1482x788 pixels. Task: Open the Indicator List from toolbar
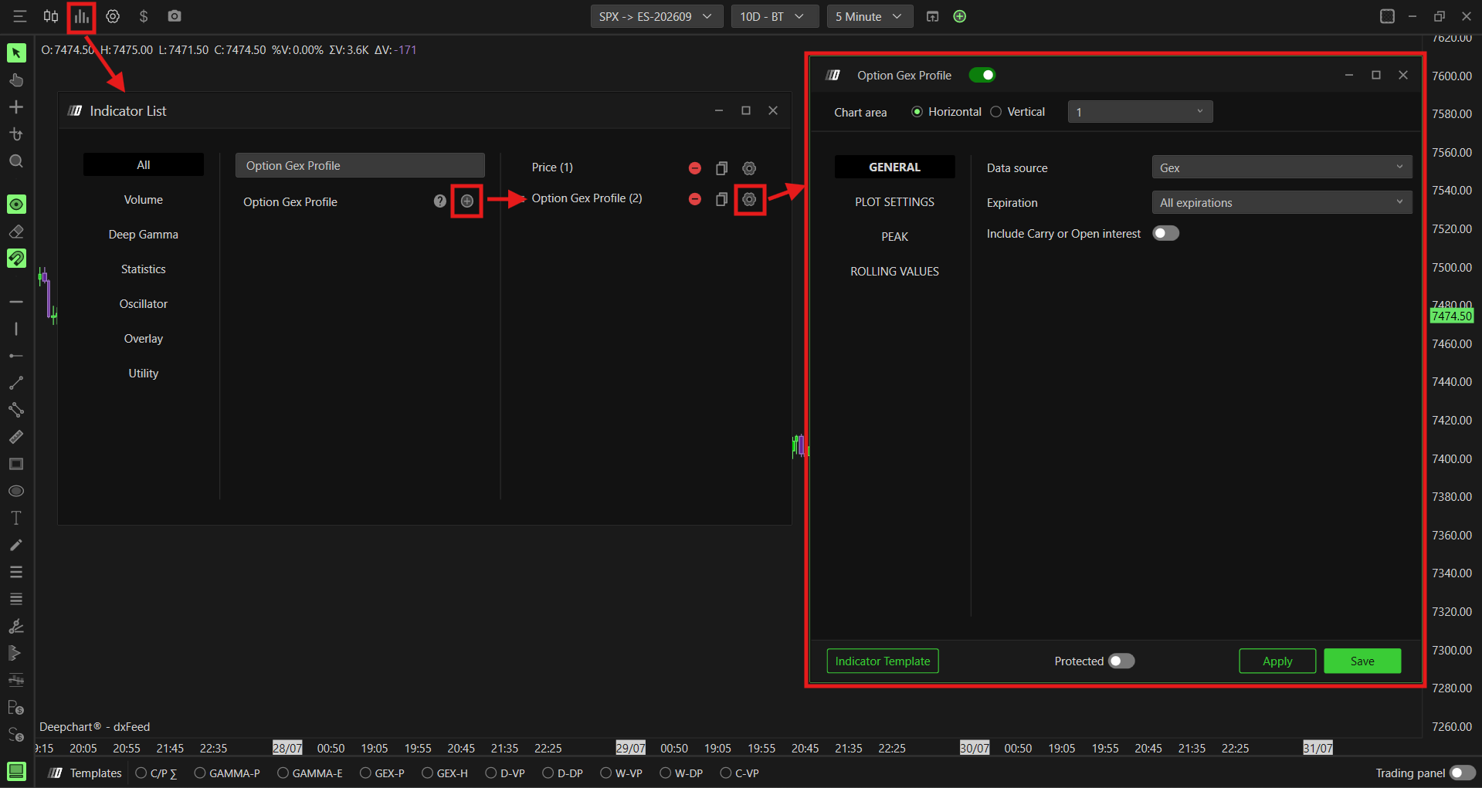tap(82, 16)
